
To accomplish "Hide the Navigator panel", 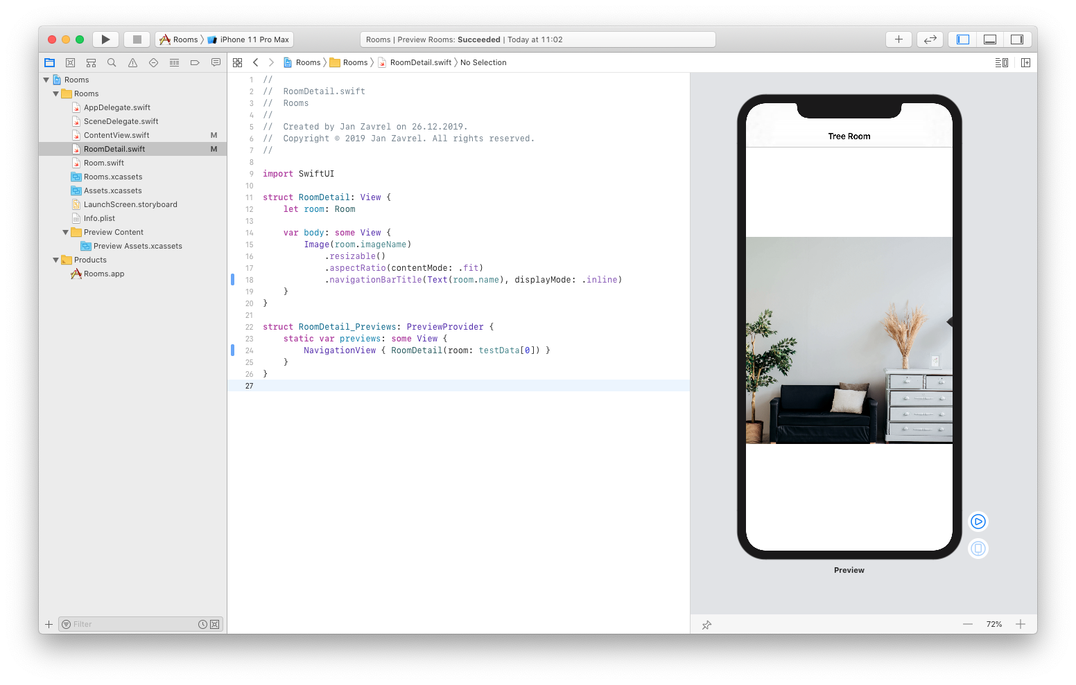I will pos(962,39).
